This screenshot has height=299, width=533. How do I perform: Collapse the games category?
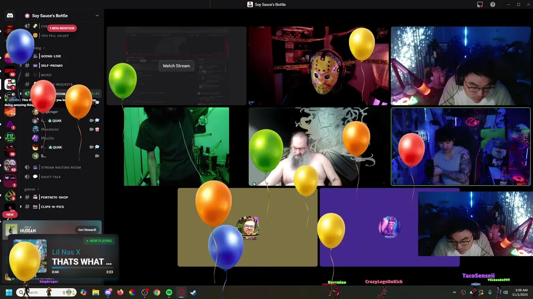click(x=31, y=189)
